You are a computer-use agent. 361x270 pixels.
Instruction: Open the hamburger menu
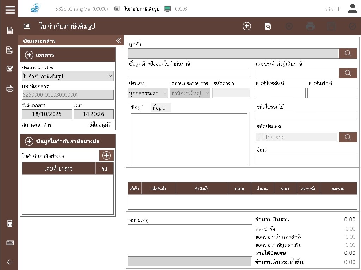[10, 10]
